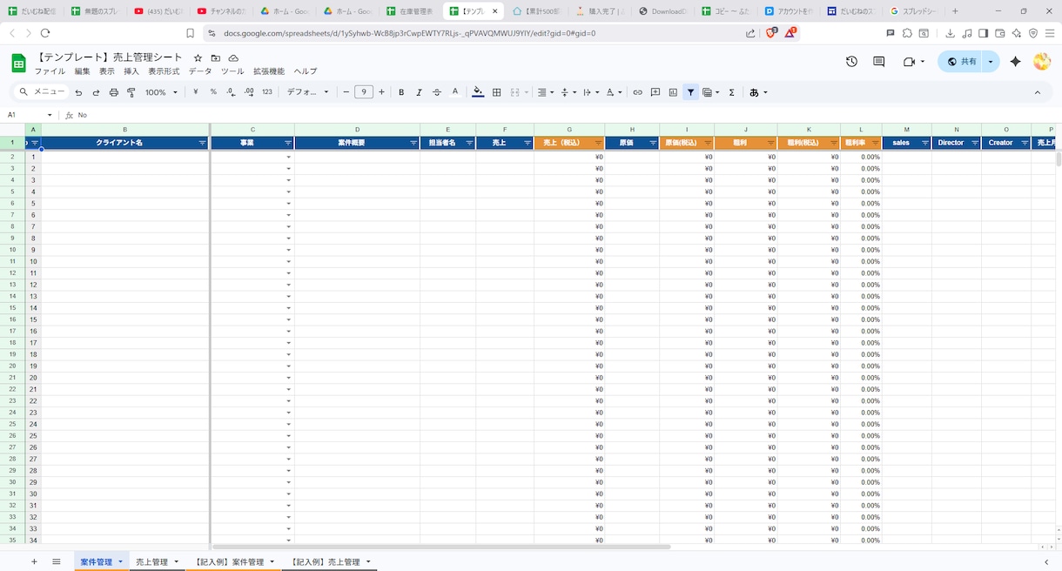This screenshot has width=1062, height=571.
Task: Open the functions sigma tool
Action: (731, 92)
